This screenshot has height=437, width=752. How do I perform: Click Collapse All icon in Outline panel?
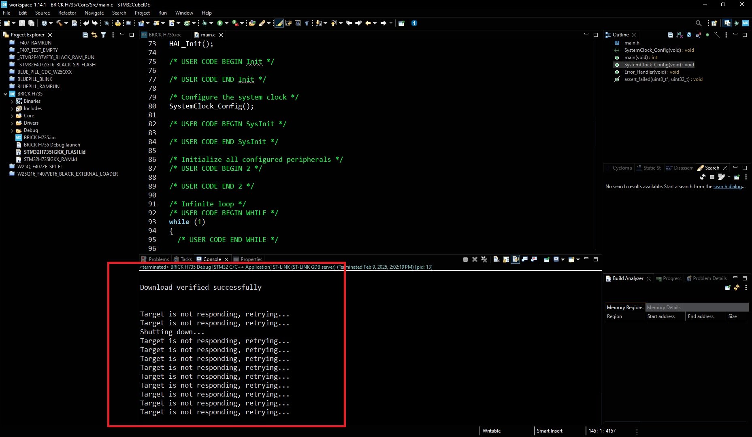tap(670, 35)
